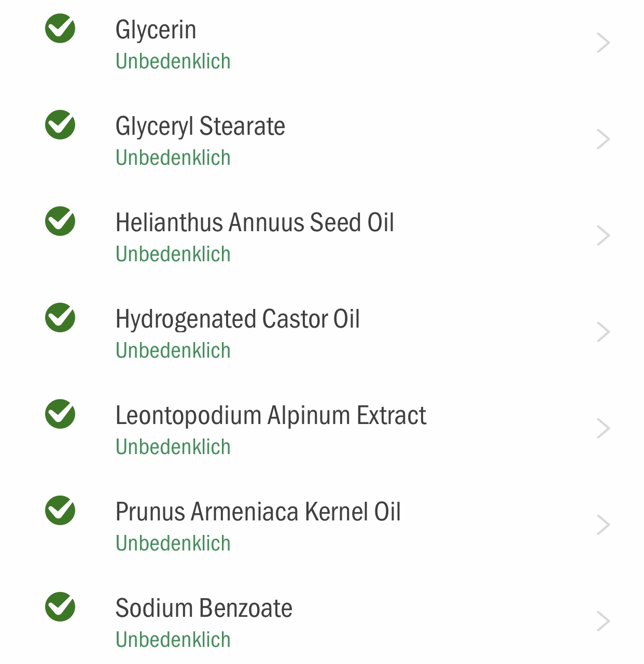Click the Unbedenklich rating under Hydrogenated Castor Oil

173,350
